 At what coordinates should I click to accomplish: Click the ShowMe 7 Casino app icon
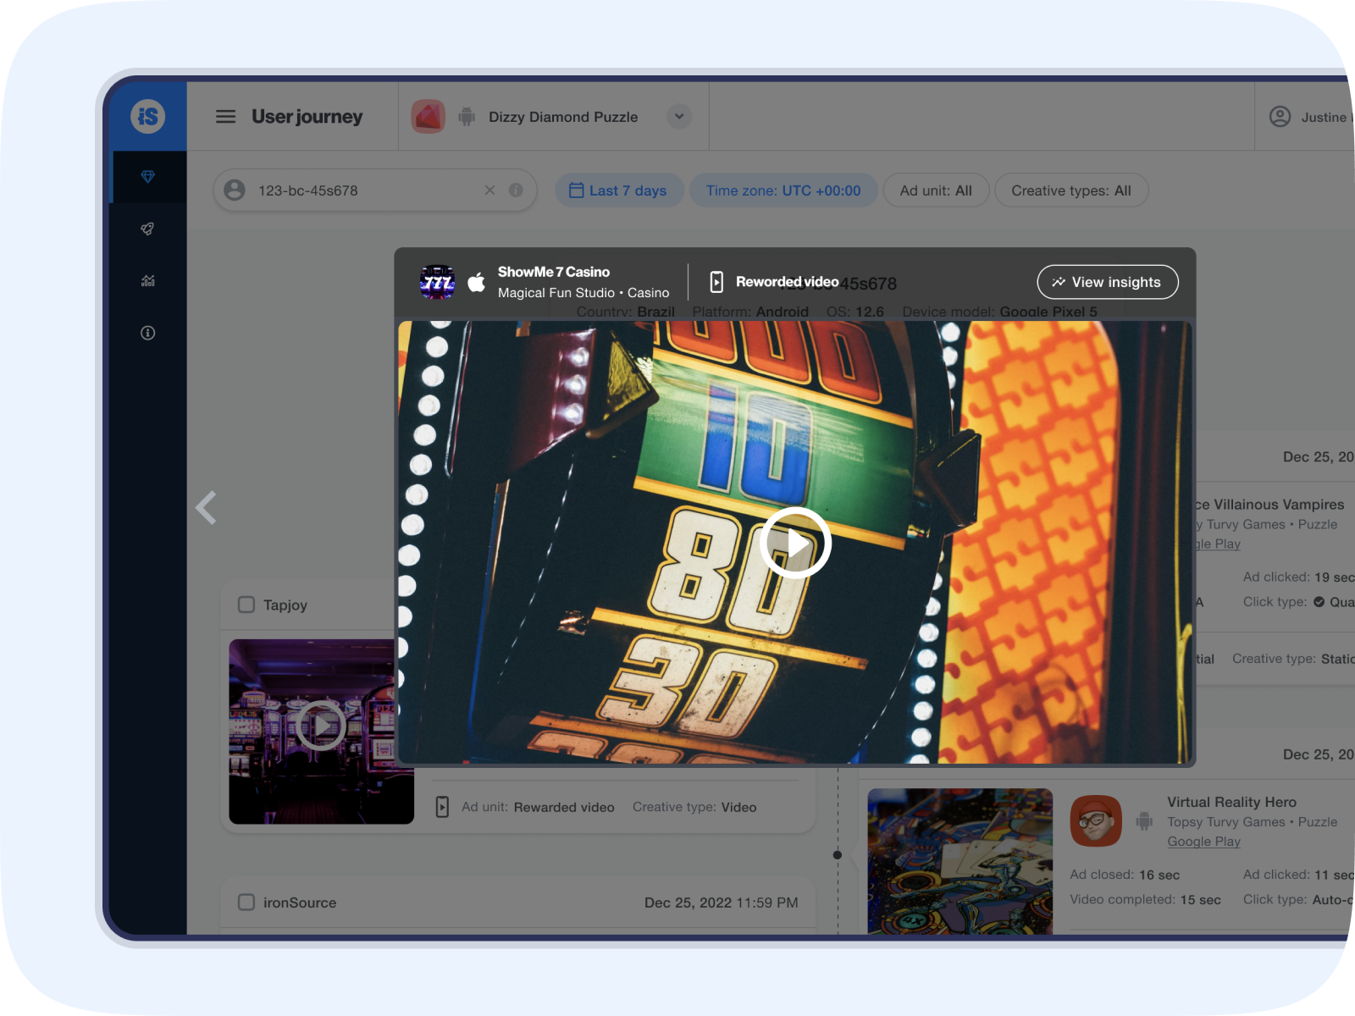tap(438, 282)
